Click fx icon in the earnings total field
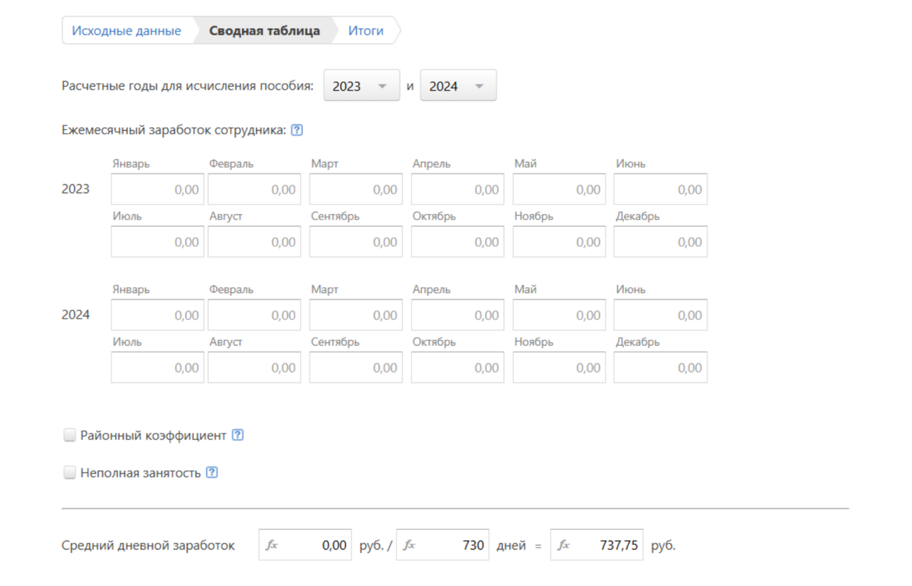 [x=272, y=545]
